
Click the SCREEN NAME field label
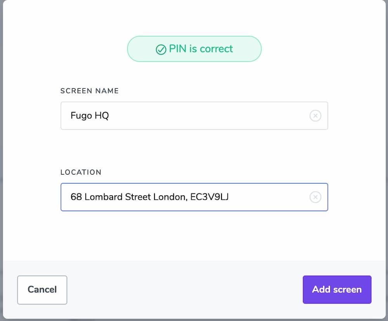pos(90,91)
